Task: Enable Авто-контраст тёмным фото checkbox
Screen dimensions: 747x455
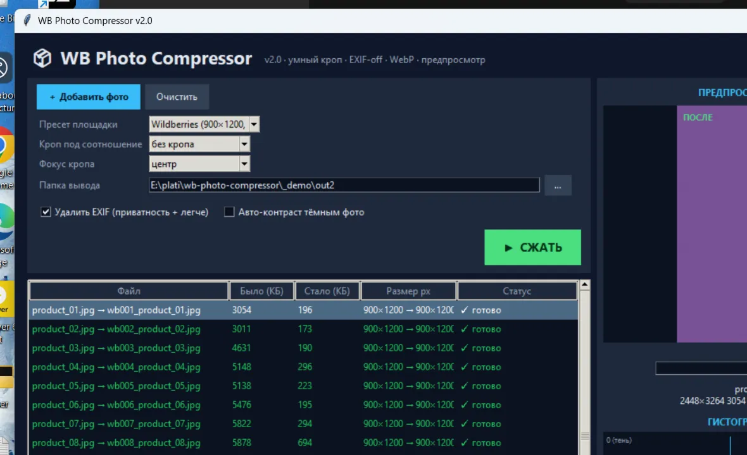Action: pyautogui.click(x=229, y=212)
